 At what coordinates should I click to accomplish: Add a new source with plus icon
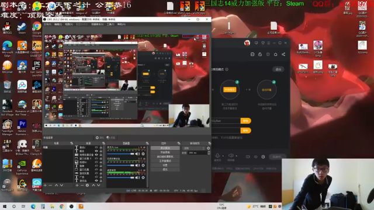point(77,185)
